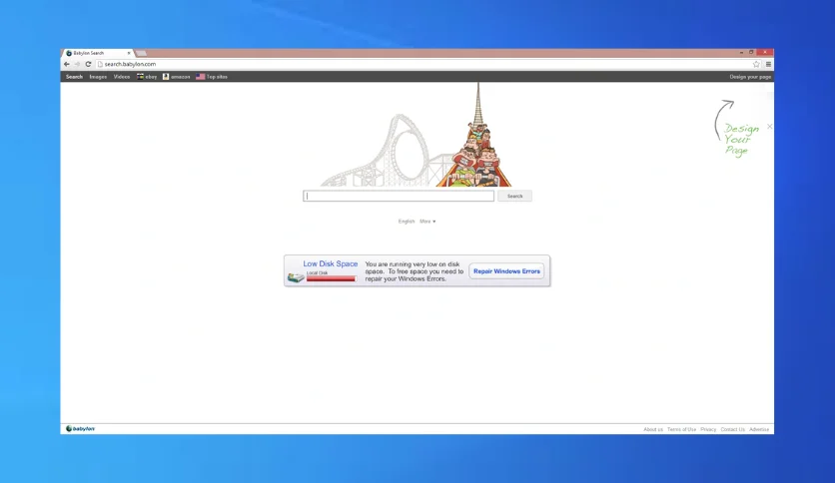The width and height of the screenshot is (835, 483).
Task: Open a new tab next to Babylon Search
Action: (x=141, y=53)
